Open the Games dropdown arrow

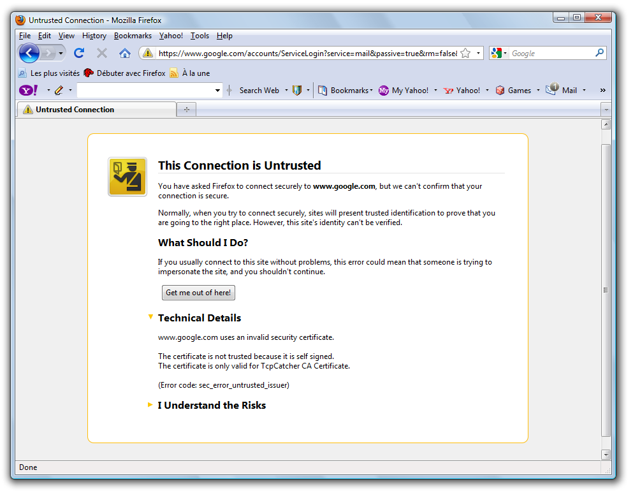[x=538, y=91]
